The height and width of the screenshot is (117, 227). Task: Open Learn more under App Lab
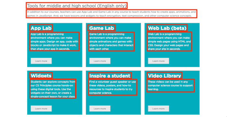(x=41, y=61)
